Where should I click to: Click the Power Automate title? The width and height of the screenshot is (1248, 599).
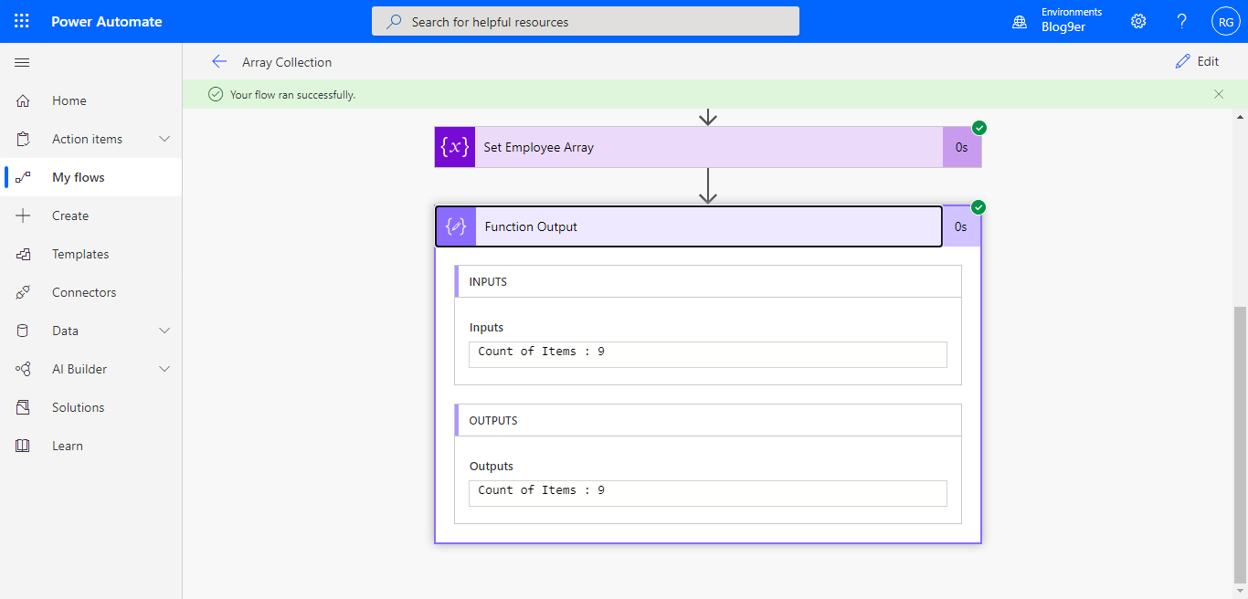coord(107,21)
